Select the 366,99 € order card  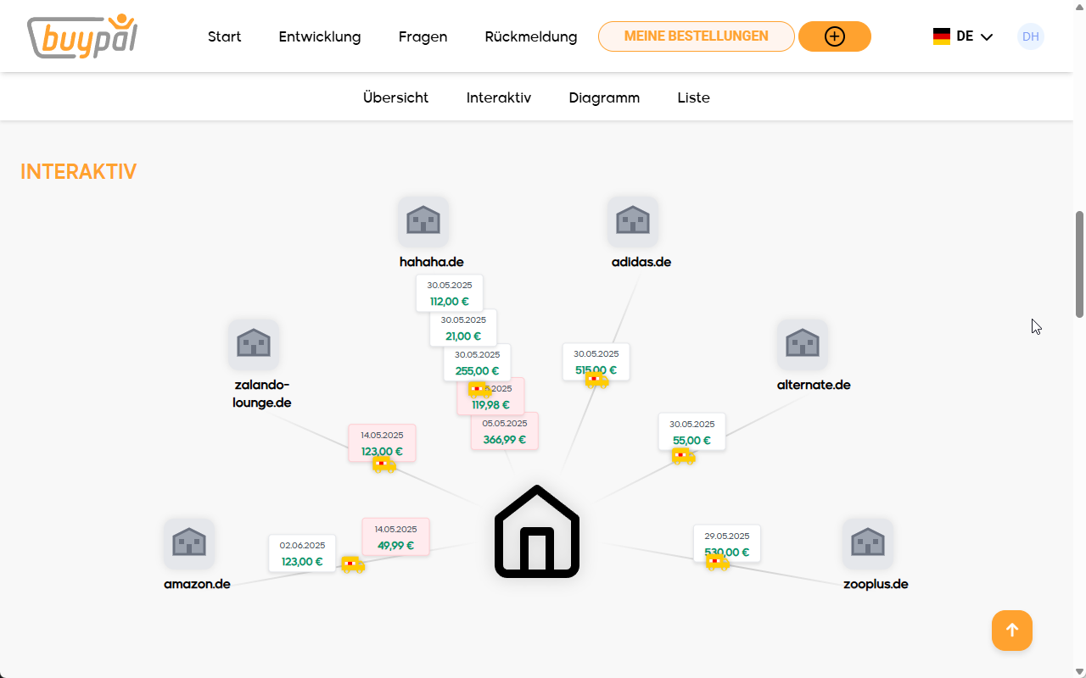[505, 431]
